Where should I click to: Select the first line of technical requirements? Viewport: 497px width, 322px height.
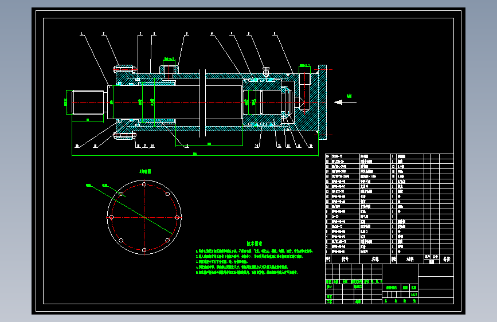tap(255, 251)
